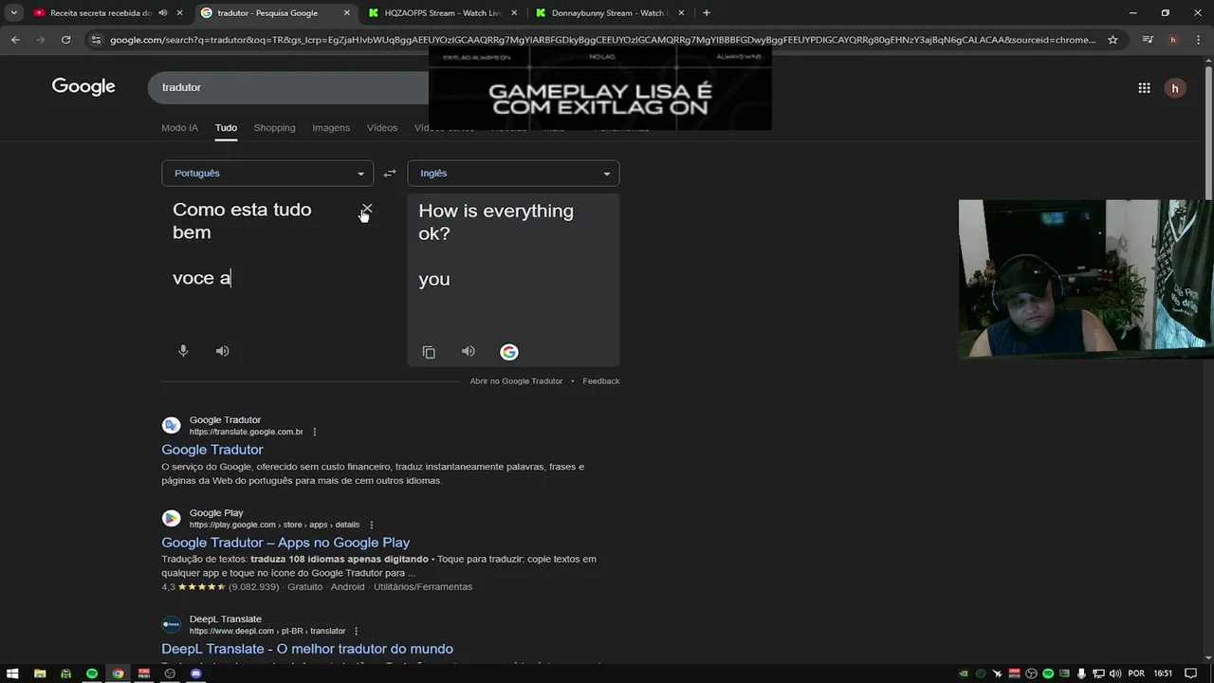Open OBS Studio from the taskbar
This screenshot has width=1214, height=683.
point(170,674)
